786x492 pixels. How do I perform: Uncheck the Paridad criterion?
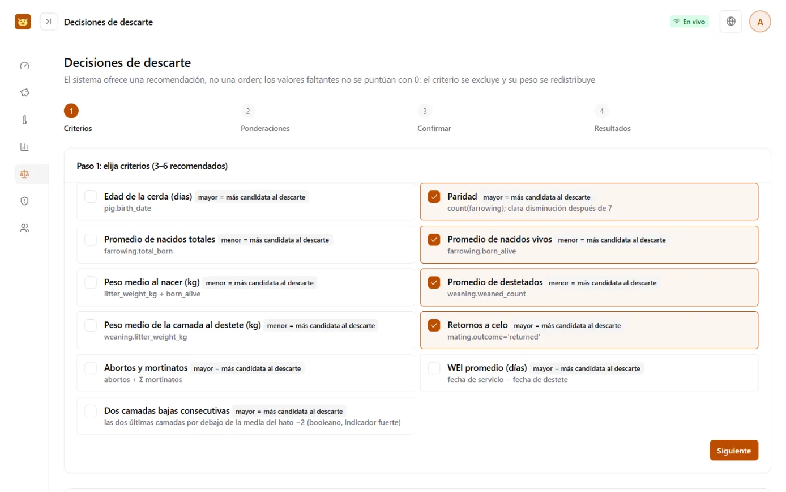tap(434, 197)
